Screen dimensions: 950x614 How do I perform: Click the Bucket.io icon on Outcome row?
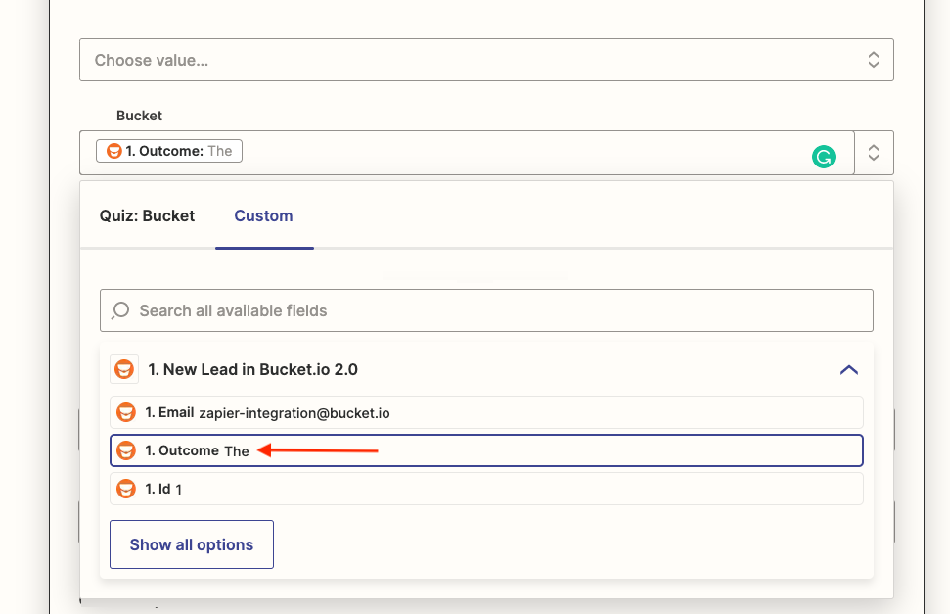(125, 450)
